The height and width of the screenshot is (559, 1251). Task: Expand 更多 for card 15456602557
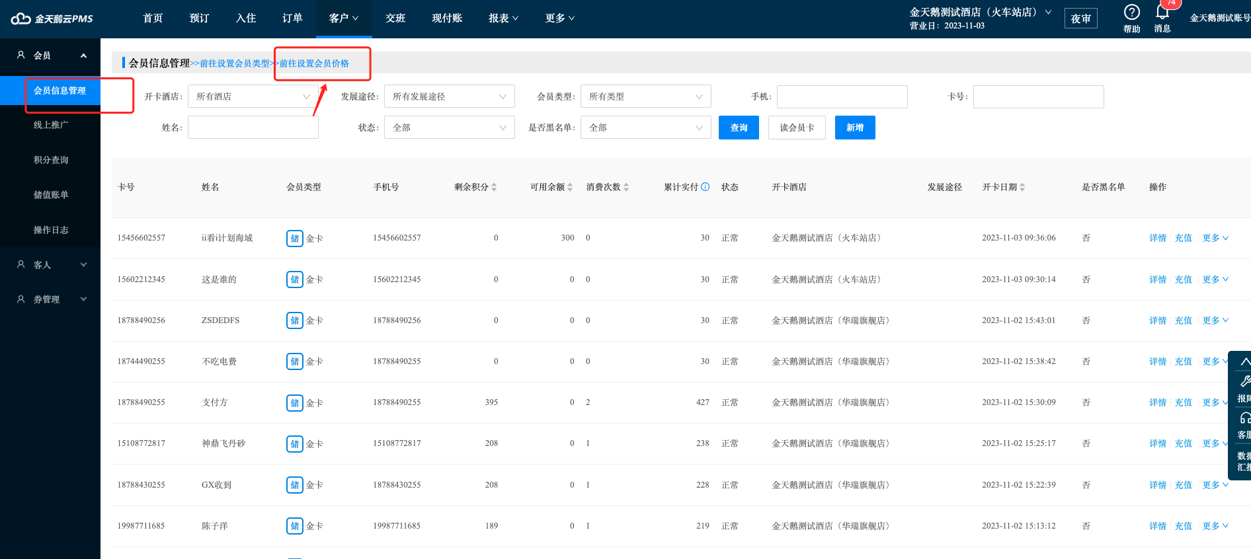[x=1215, y=238]
